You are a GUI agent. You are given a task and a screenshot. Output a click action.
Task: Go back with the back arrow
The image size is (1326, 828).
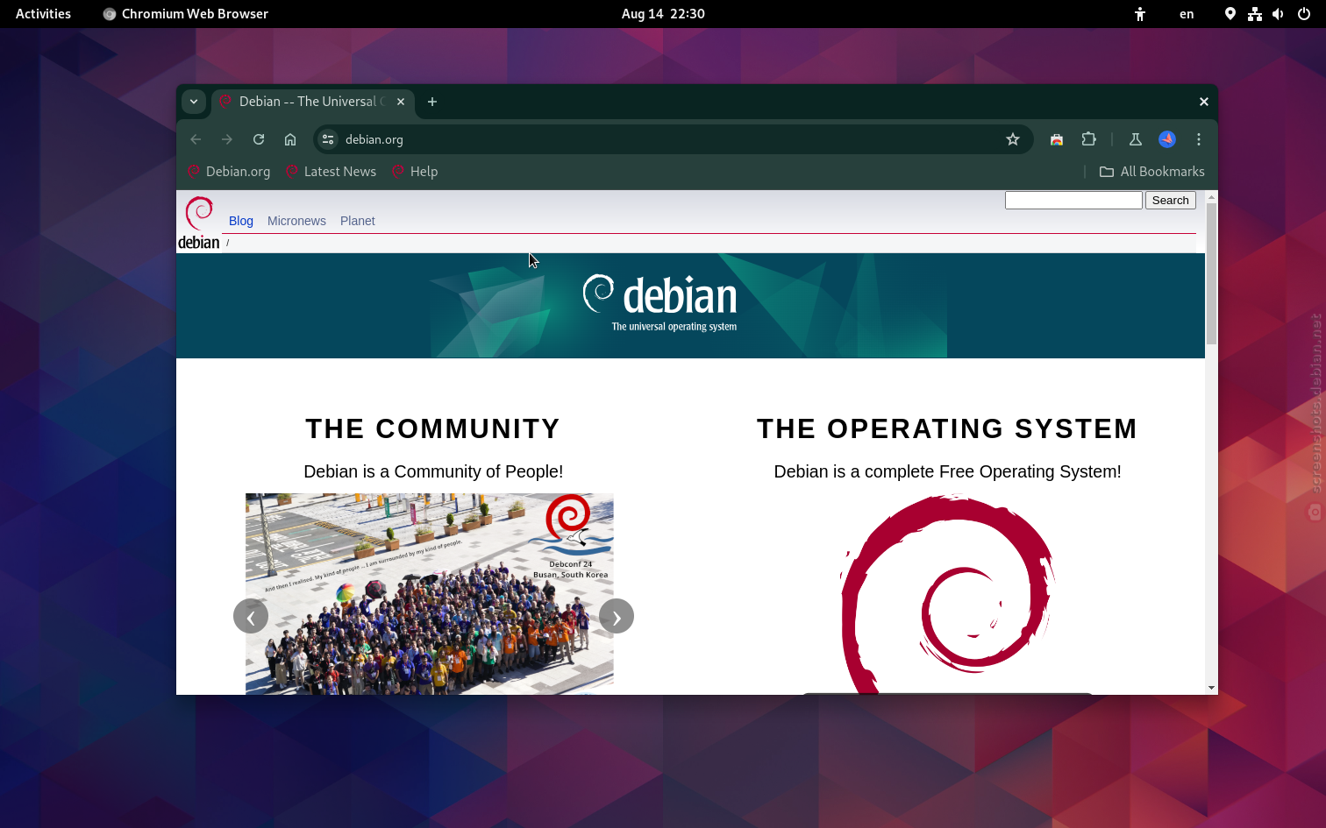[x=196, y=139]
